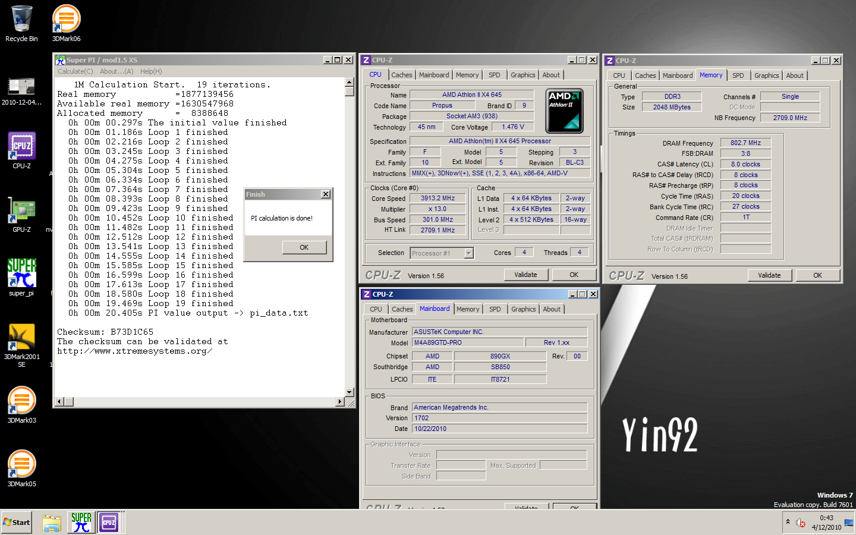Click the M4A89GTD-PRO model field
The width and height of the screenshot is (856, 535).
click(468, 342)
